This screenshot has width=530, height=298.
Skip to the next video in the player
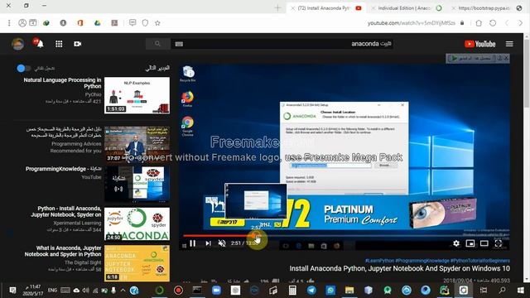click(x=208, y=243)
